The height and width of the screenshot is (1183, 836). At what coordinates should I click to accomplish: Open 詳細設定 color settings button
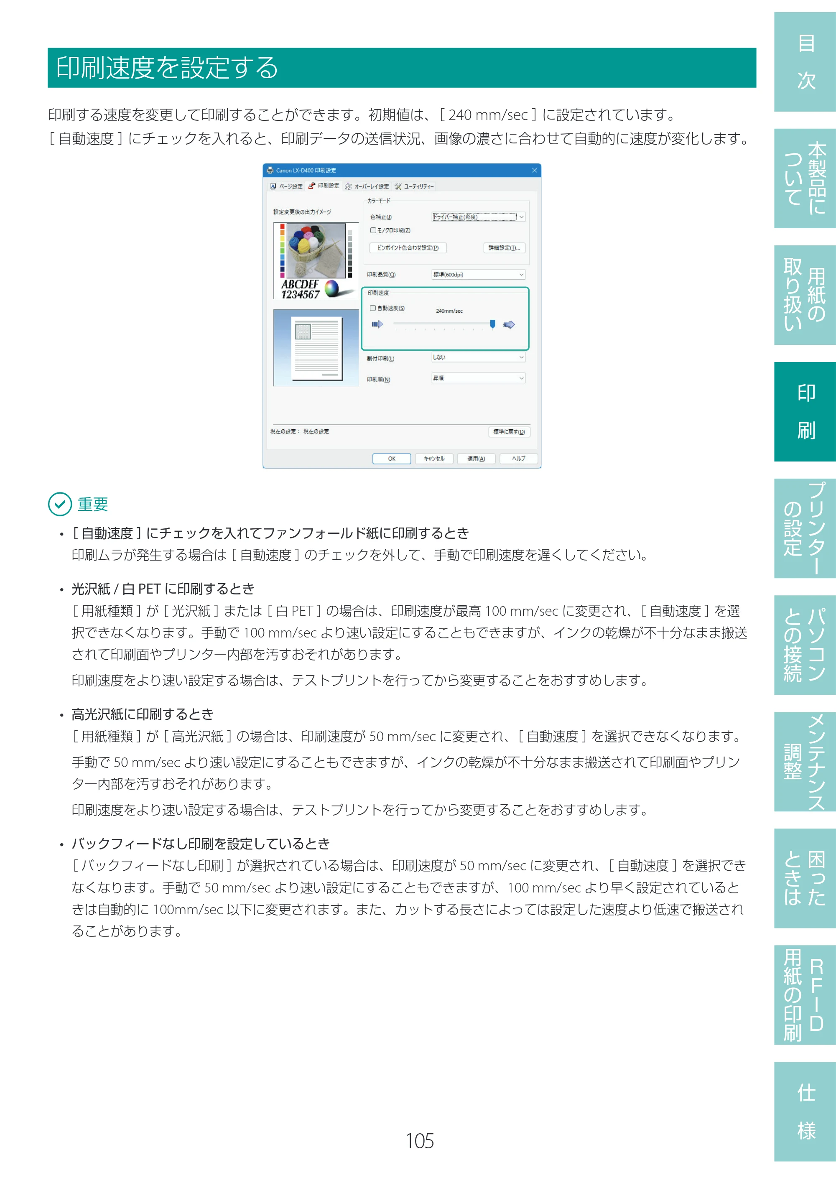[504, 248]
